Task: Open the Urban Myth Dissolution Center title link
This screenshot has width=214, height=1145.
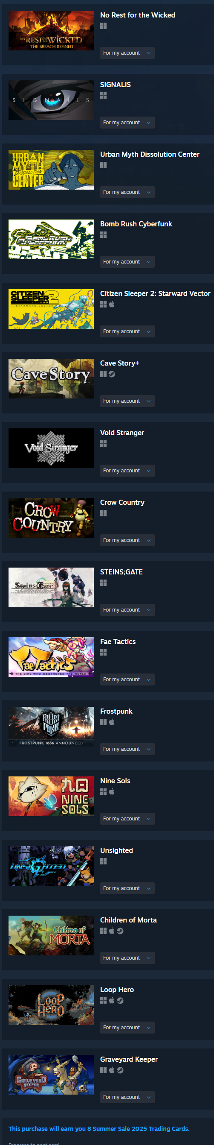Action: 150,154
